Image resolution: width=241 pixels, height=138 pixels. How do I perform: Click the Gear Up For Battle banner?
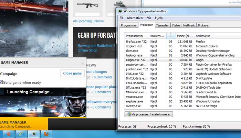(94, 43)
